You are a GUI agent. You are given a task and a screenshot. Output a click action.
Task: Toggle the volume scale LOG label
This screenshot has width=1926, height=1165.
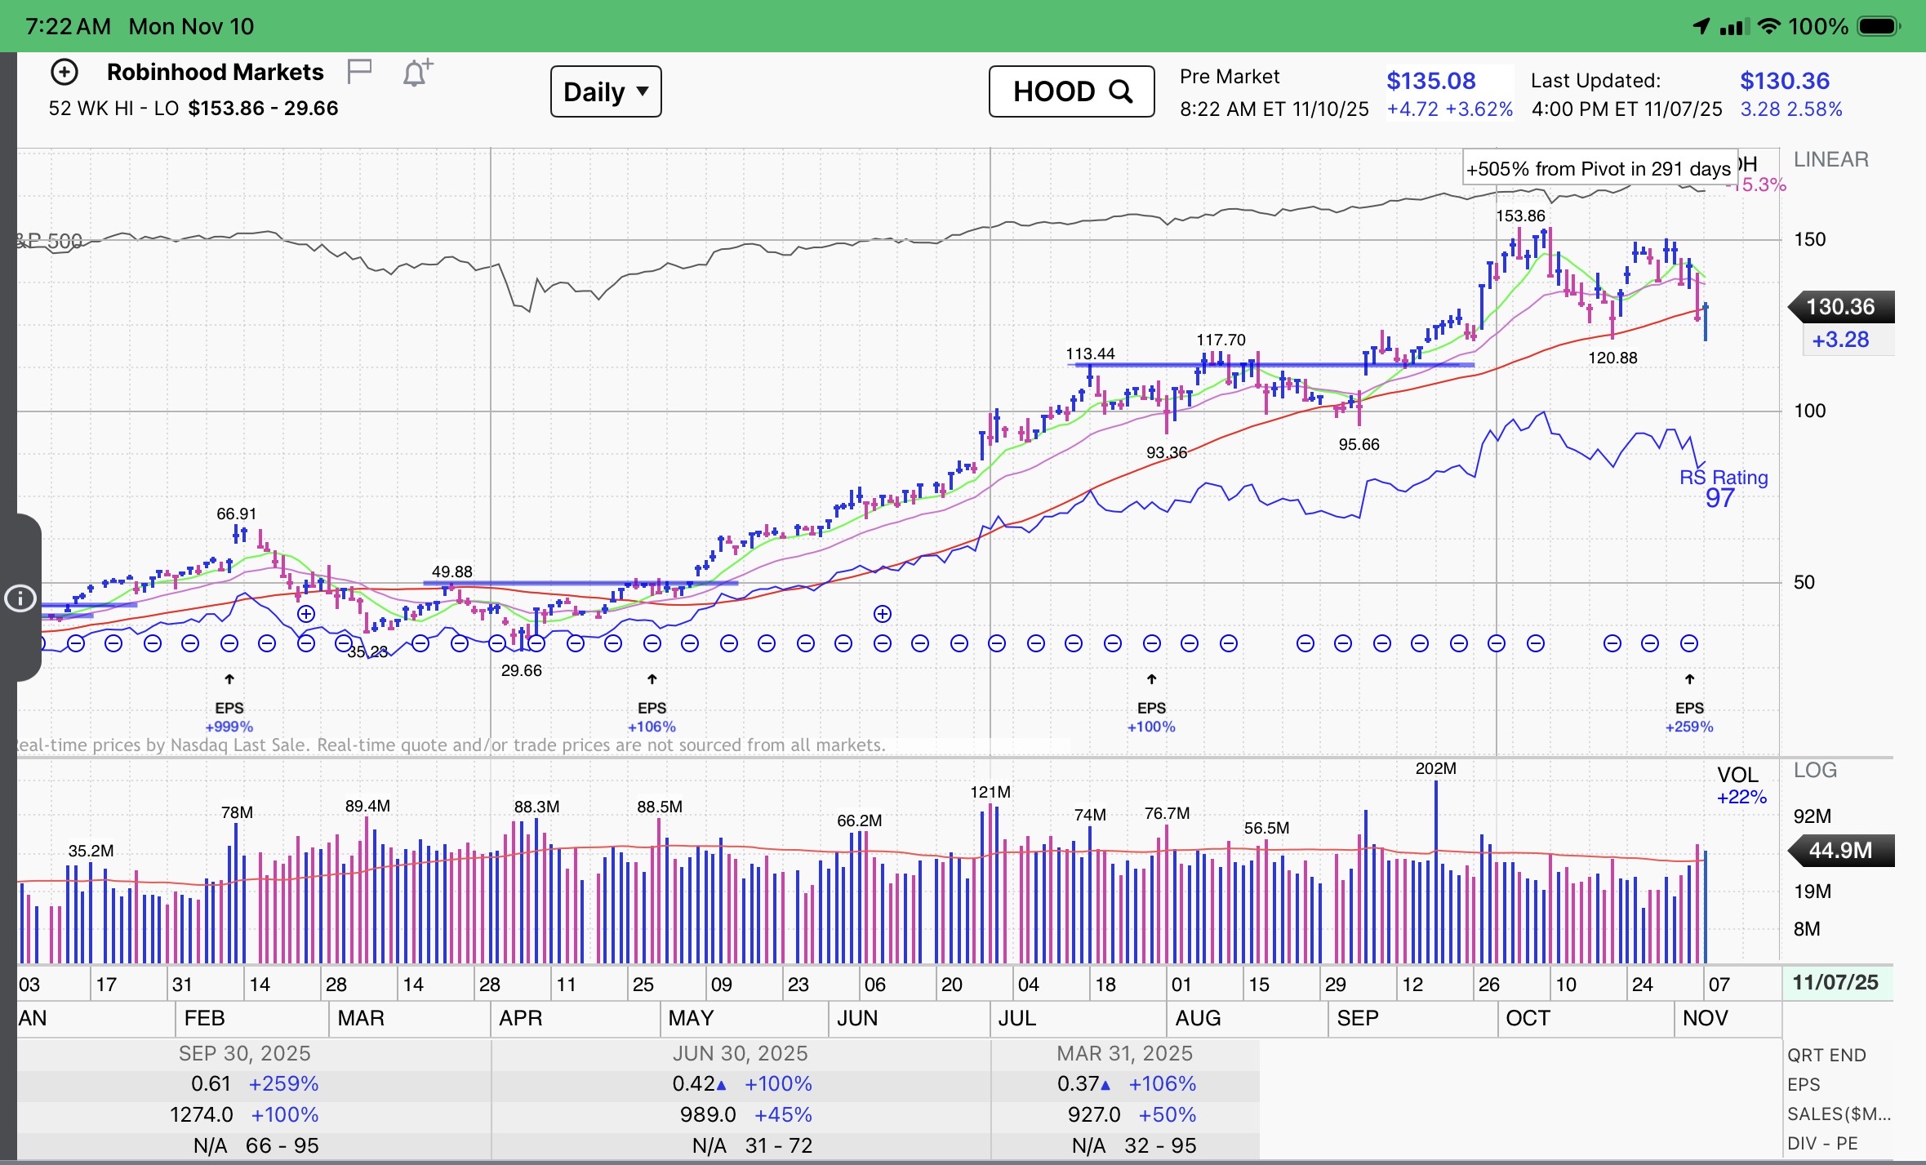[x=1814, y=771]
